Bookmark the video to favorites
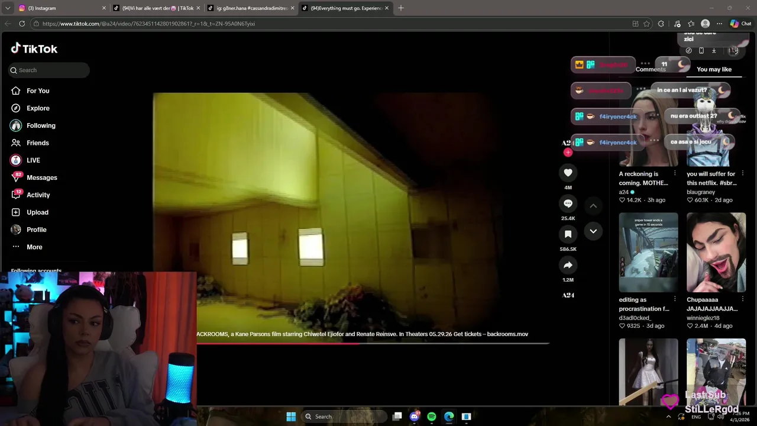Image resolution: width=757 pixels, height=426 pixels. coord(568,234)
